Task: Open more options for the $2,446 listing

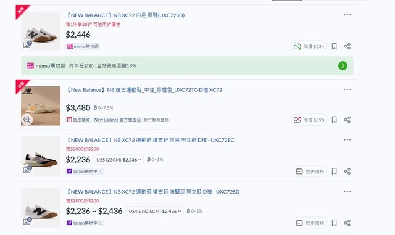Action: [347, 15]
